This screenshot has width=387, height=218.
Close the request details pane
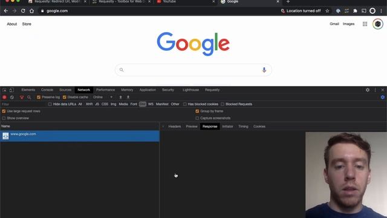tap(163, 127)
